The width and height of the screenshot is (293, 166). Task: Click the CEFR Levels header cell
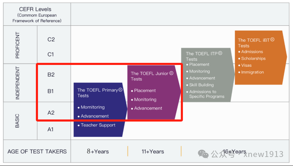[x=37, y=15]
